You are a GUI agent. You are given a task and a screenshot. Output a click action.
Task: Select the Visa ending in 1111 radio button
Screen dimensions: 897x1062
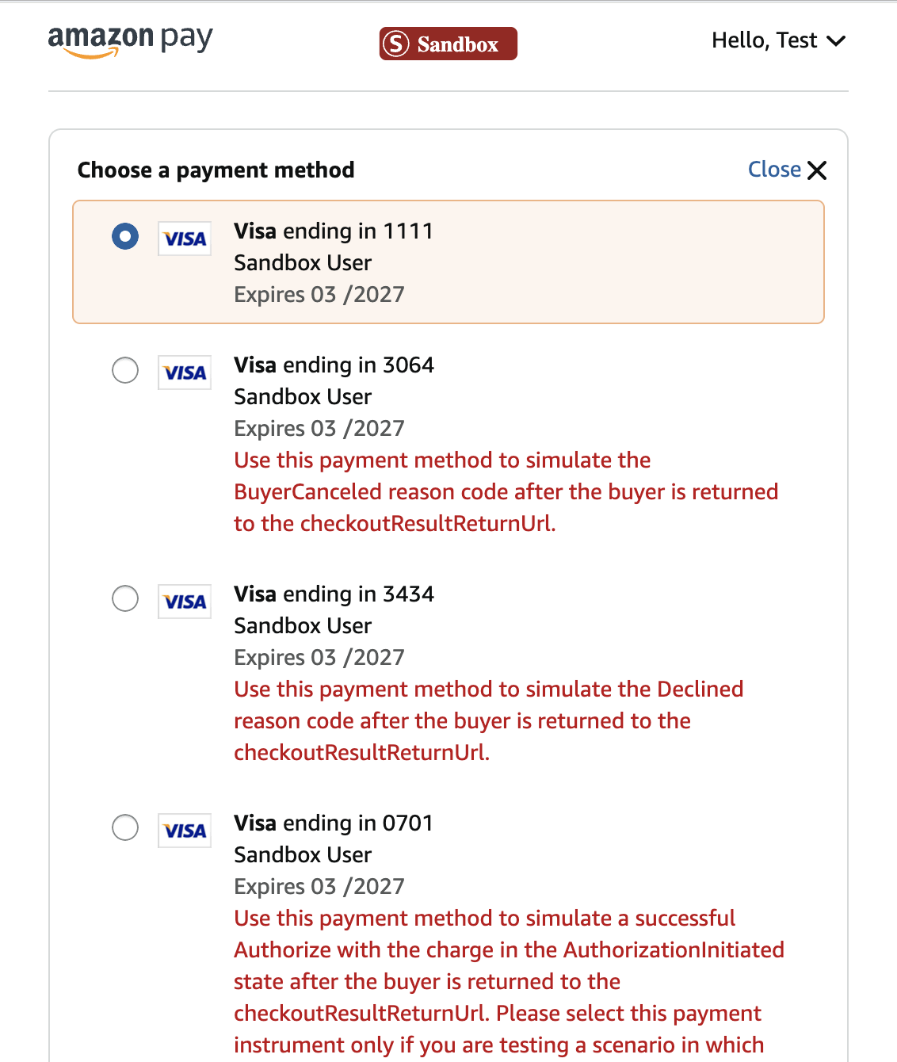[x=125, y=236]
